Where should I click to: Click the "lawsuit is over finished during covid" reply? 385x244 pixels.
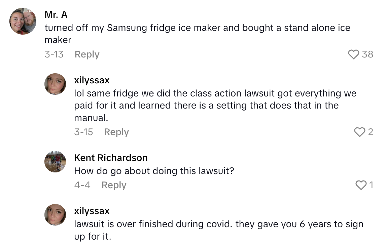coord(219,225)
